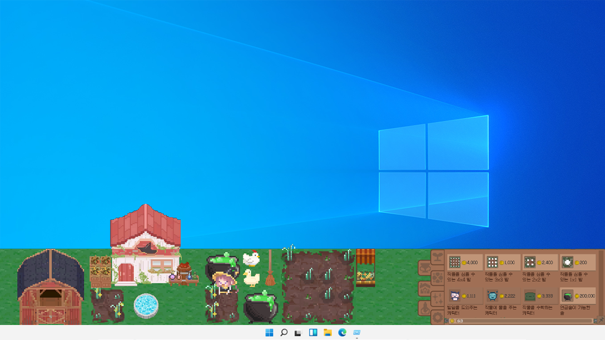Click the broomstick on the farm
Viewport: 605px width, 340px height.
click(270, 268)
